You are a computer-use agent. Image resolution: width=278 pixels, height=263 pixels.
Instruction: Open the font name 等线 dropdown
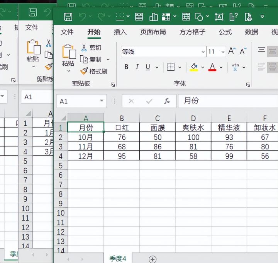click(203, 52)
